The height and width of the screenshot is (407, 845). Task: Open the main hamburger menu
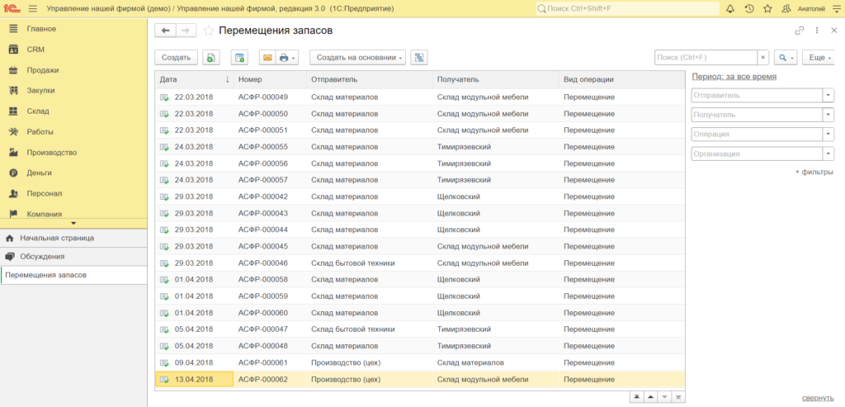tap(33, 8)
